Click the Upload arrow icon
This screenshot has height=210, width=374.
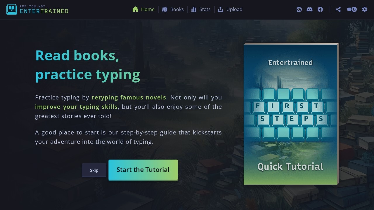tap(220, 9)
